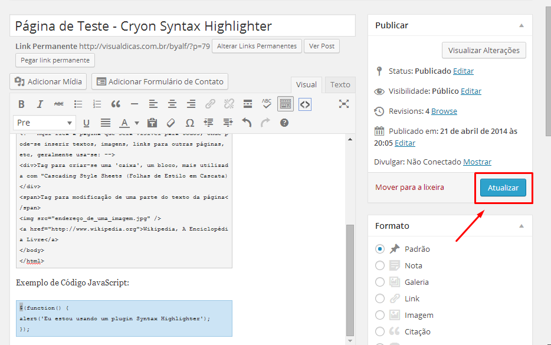Clear formatting with the eraser icon
551x345 pixels.
tap(170, 123)
